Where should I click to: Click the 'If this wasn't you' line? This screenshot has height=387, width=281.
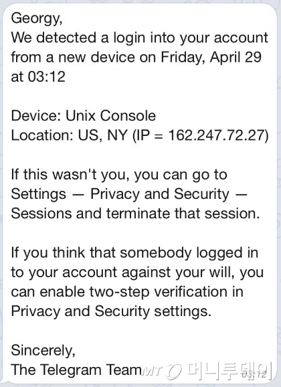pos(119,175)
